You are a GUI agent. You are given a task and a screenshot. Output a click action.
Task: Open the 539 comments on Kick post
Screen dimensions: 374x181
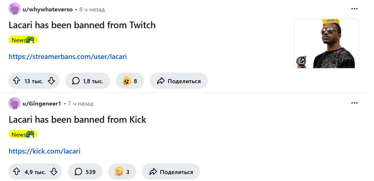pos(85,171)
